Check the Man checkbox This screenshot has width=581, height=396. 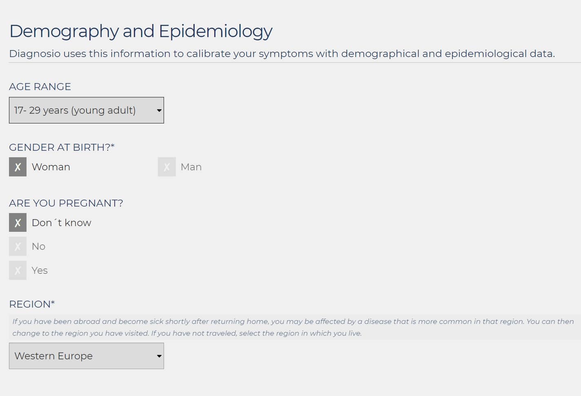click(x=167, y=167)
